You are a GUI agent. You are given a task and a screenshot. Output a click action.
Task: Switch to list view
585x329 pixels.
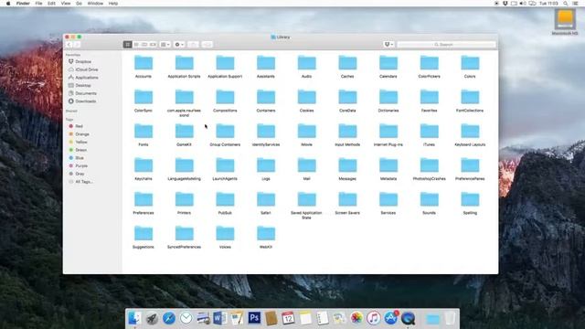click(136, 45)
